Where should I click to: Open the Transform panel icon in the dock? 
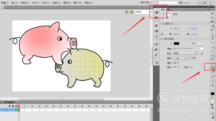156,36
